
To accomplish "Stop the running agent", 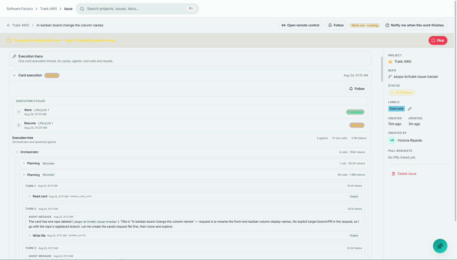I will click(438, 40).
